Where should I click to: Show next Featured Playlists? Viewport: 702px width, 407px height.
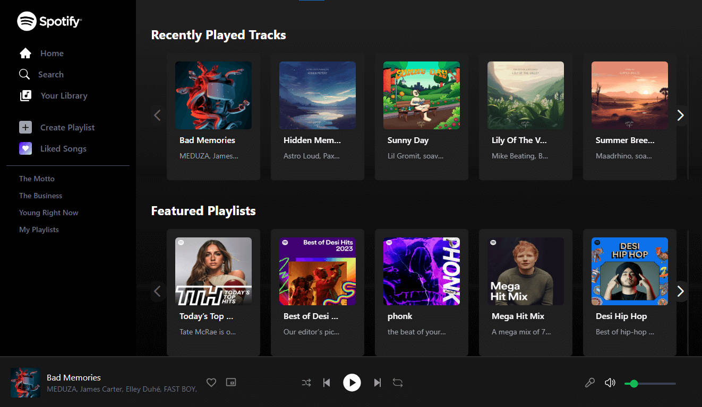[680, 291]
